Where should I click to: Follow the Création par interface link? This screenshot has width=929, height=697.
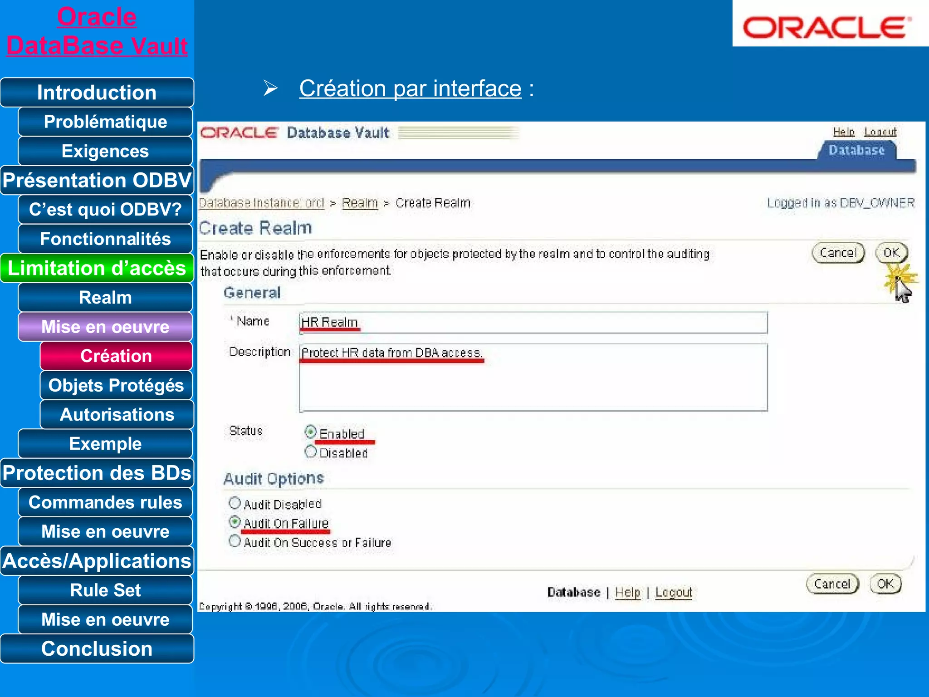point(410,88)
